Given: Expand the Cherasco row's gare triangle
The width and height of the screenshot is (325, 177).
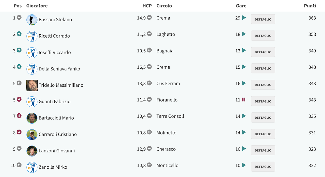Looking at the screenshot, I should click(x=244, y=149).
